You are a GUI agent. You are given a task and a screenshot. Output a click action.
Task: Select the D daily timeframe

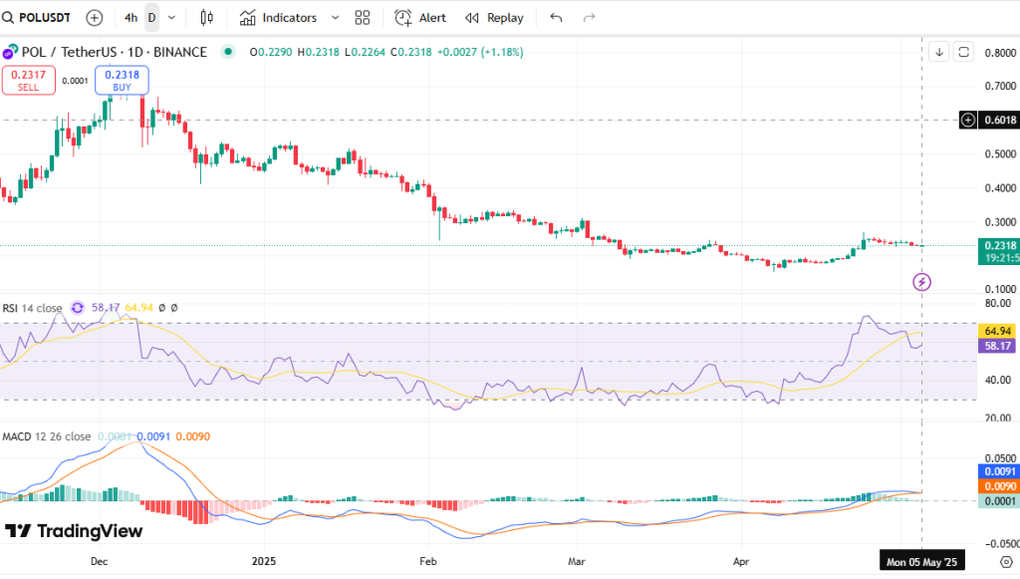[x=151, y=18]
